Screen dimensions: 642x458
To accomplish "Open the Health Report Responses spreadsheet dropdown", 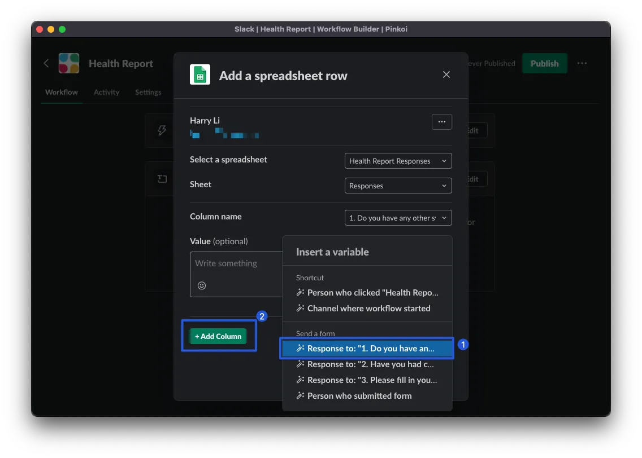I will [x=398, y=161].
